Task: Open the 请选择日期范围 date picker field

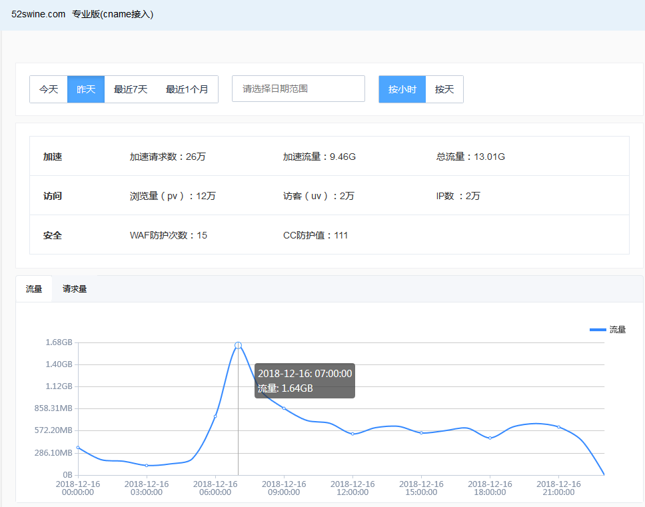Action: pos(298,89)
